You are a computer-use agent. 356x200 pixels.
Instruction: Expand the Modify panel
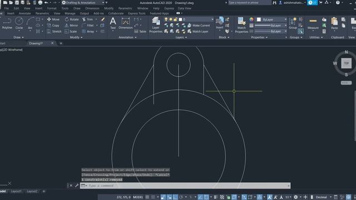[x=76, y=37]
